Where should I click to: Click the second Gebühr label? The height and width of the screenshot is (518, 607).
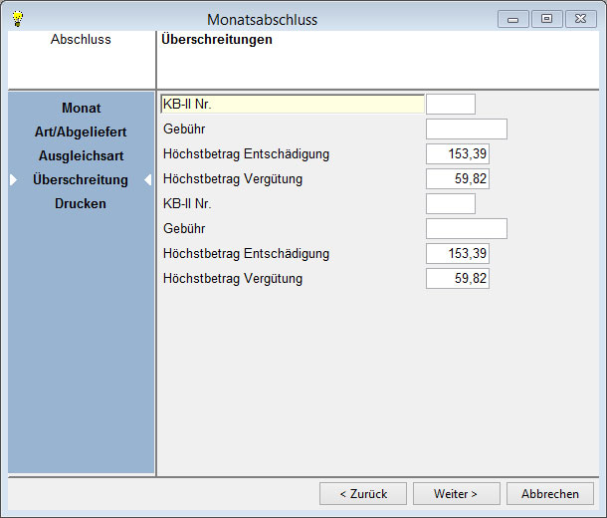pos(184,228)
